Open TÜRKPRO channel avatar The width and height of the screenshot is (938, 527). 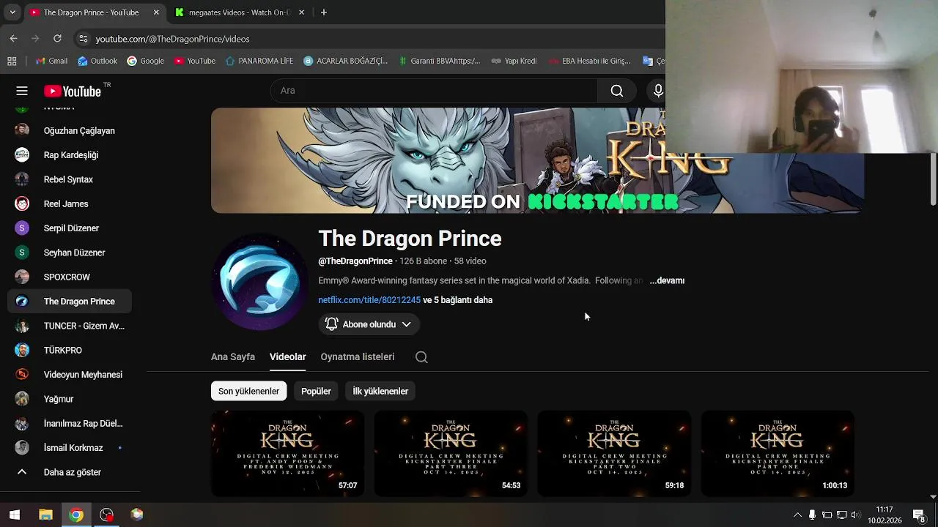(x=22, y=350)
